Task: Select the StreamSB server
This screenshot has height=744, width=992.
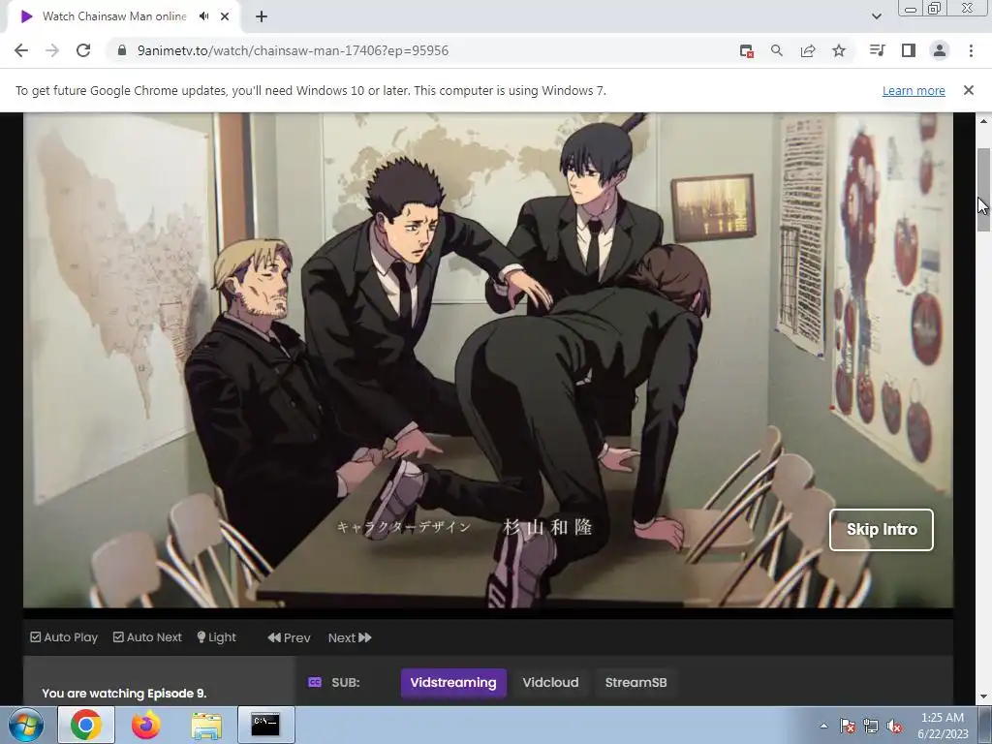Action: (635, 683)
